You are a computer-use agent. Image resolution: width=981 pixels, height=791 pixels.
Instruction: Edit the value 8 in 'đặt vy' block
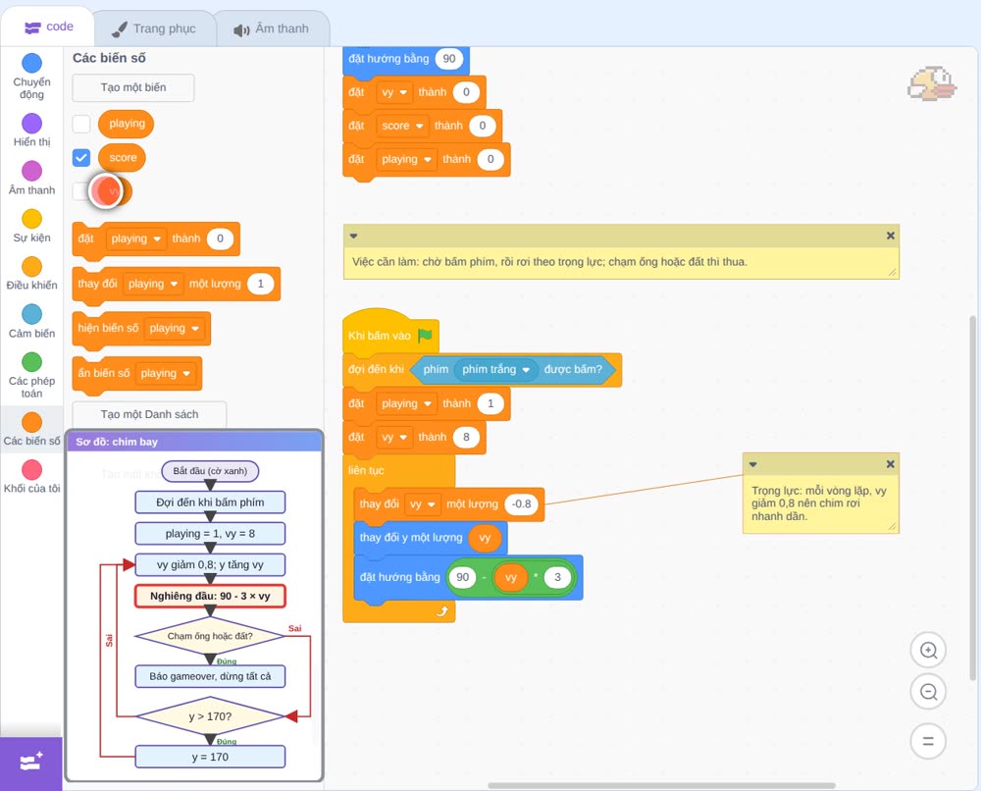pyautogui.click(x=466, y=438)
